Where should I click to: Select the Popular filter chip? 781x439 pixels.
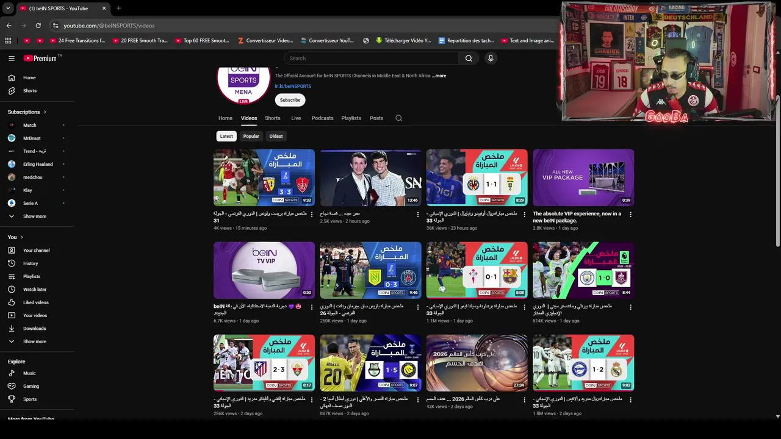[251, 137]
